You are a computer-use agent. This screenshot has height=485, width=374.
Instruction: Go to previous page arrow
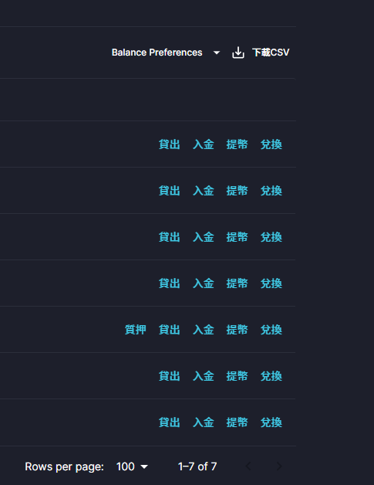point(248,466)
